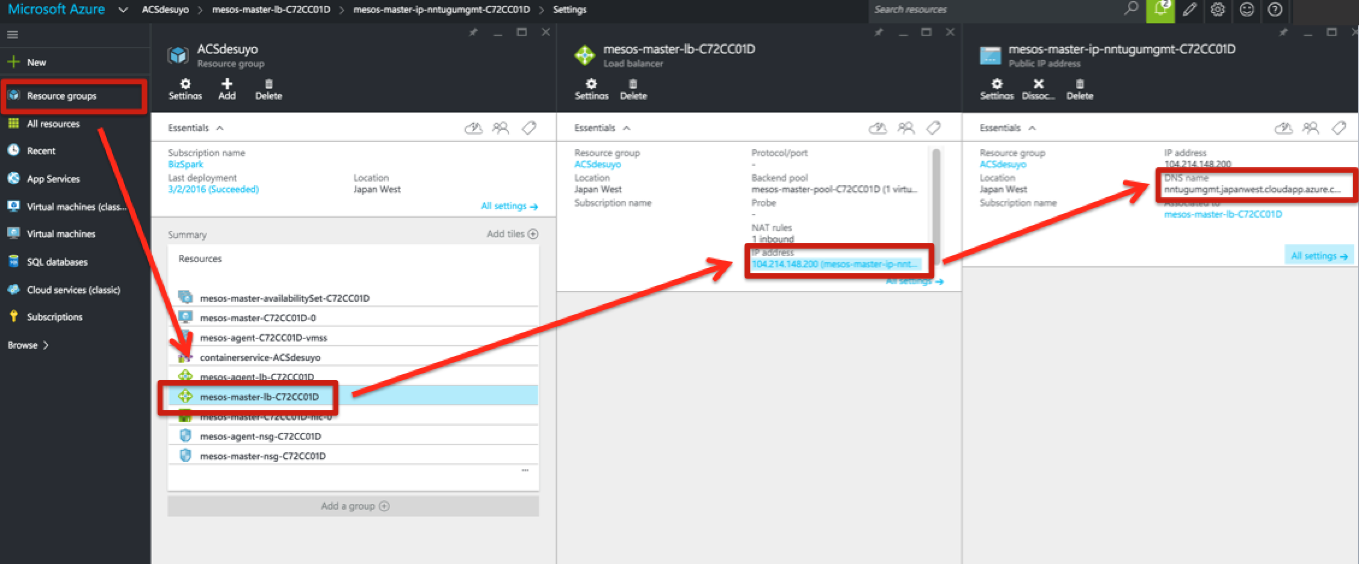Open the hamburger menu in left sidebar

click(x=13, y=35)
